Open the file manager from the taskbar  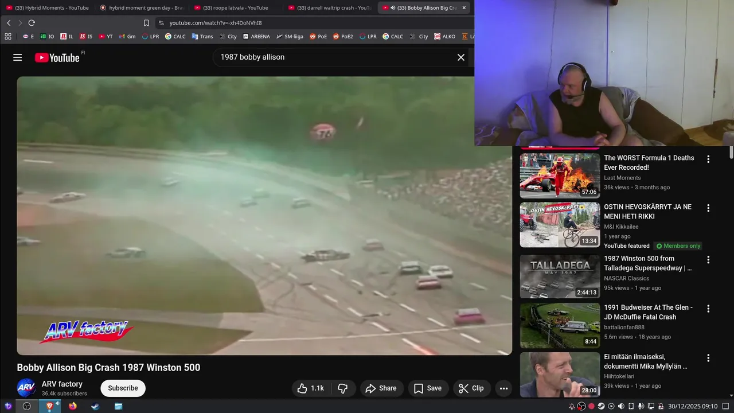(118, 406)
